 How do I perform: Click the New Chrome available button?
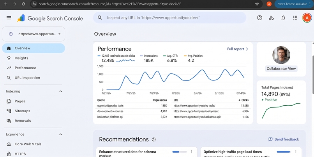pos(292,4)
